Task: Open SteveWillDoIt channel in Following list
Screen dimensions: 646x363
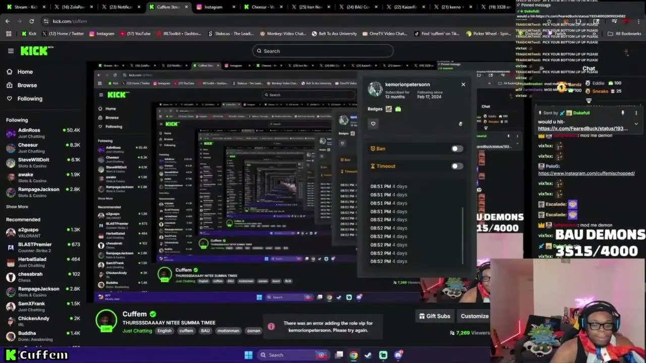Action: coord(43,163)
